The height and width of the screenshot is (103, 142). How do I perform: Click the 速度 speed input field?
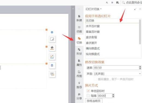pos(116,68)
